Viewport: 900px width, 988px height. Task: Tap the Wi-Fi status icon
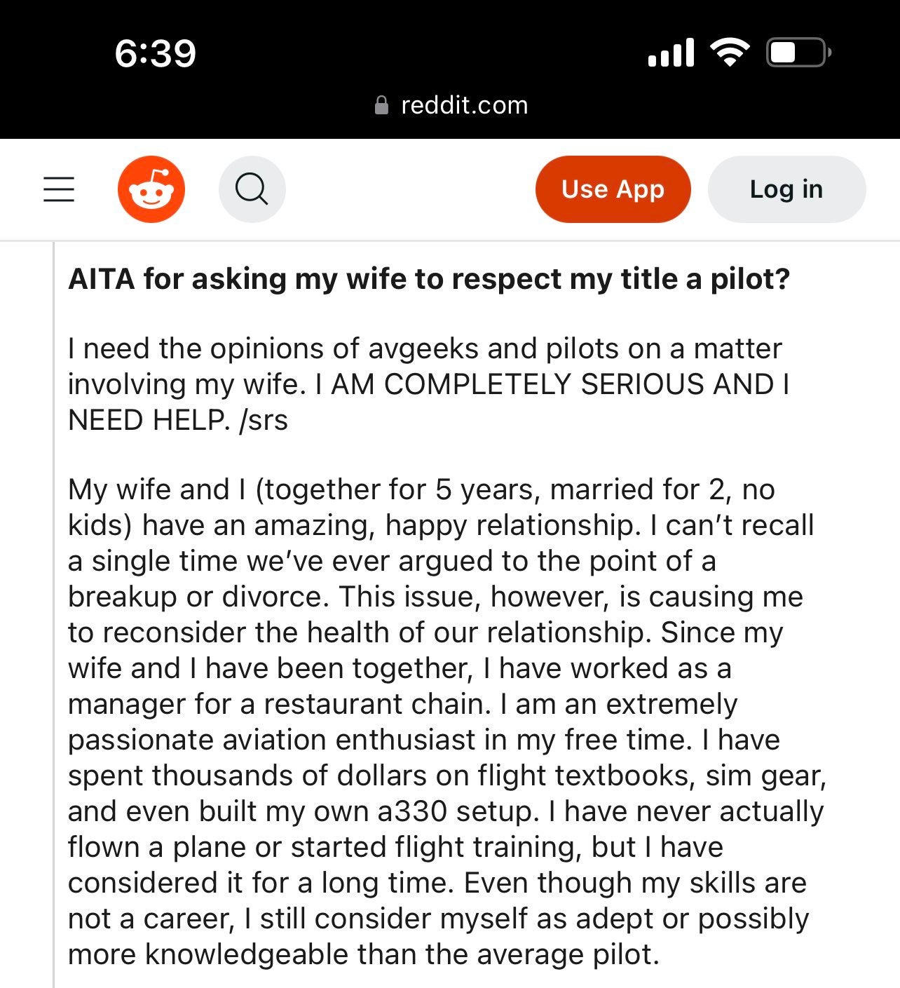[730, 53]
